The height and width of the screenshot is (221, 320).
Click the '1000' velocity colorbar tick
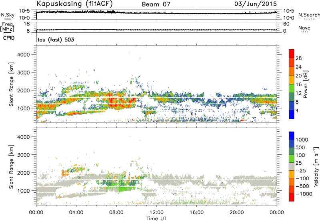coord(302,140)
